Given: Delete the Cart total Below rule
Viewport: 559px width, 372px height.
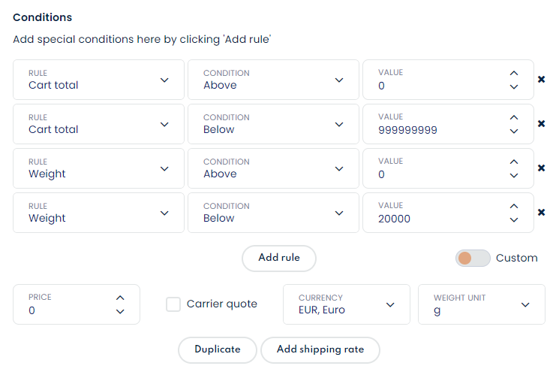Looking at the screenshot, I should (541, 124).
